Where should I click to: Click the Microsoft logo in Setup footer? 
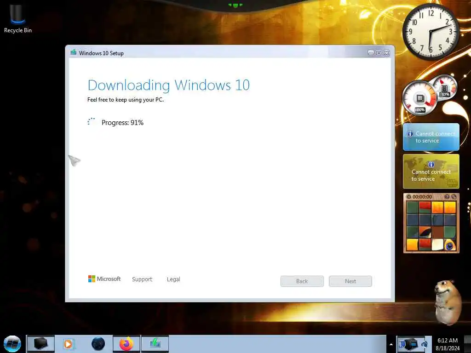point(104,279)
